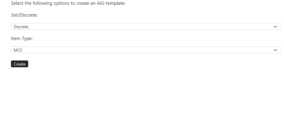Click the AIG template instruction text

[68, 3]
